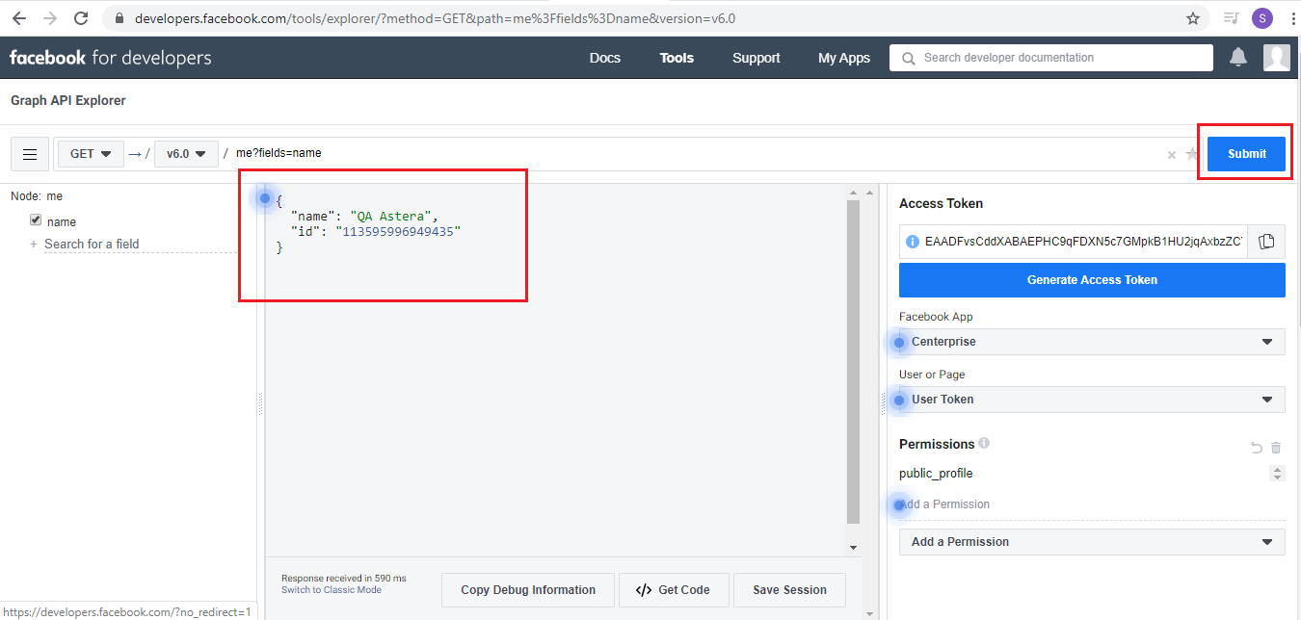
Task: Click Switch to Classic Mode link
Action: [x=331, y=590]
